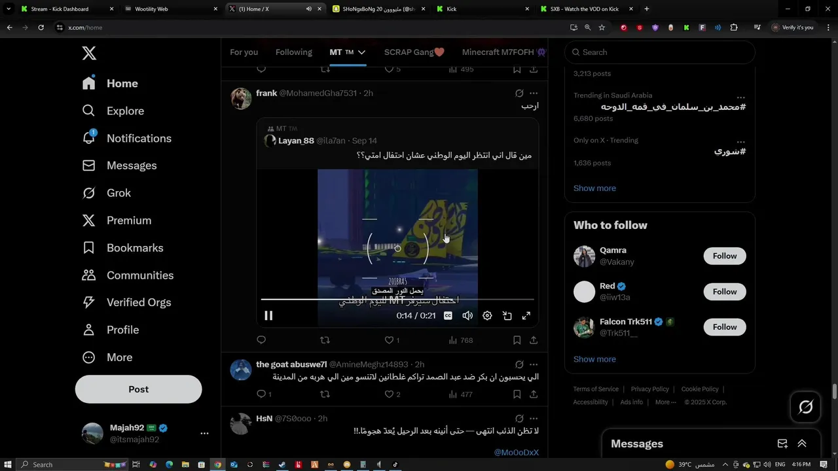The image size is (838, 471).
Task: Open Home in the sidebar
Action: pyautogui.click(x=110, y=84)
